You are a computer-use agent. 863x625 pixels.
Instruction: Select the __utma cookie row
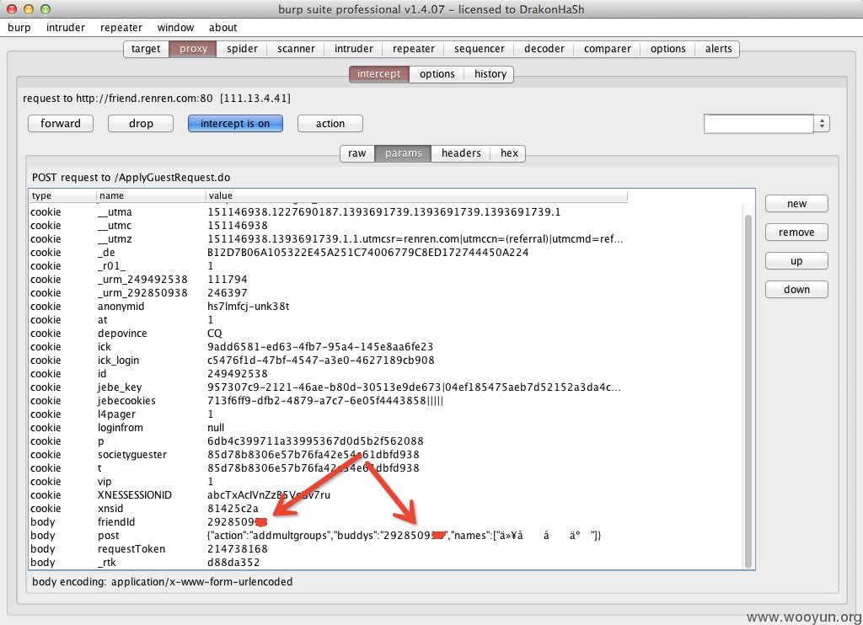329,212
